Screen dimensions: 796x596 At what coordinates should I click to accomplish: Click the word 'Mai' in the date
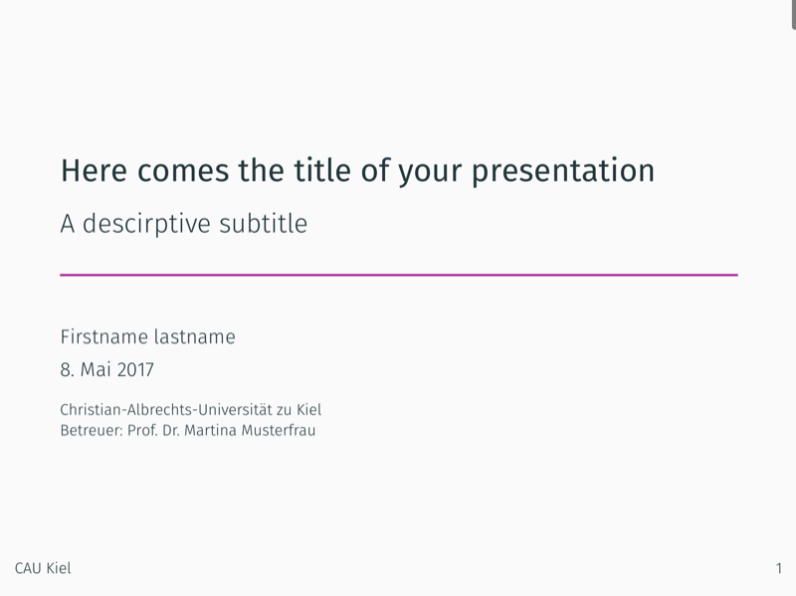(x=96, y=369)
